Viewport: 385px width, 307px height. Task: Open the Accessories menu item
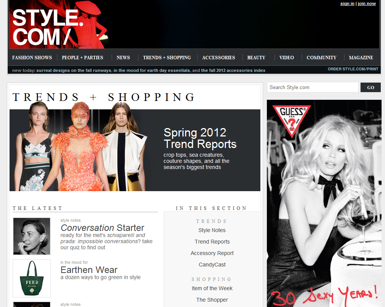(x=219, y=57)
